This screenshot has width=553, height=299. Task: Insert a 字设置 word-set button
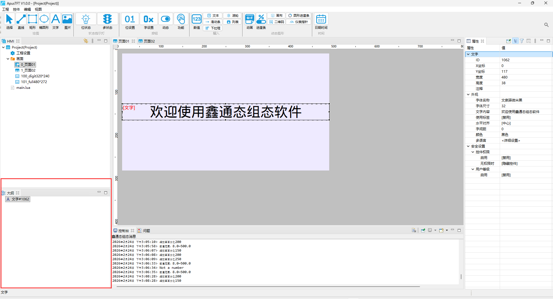(x=149, y=22)
